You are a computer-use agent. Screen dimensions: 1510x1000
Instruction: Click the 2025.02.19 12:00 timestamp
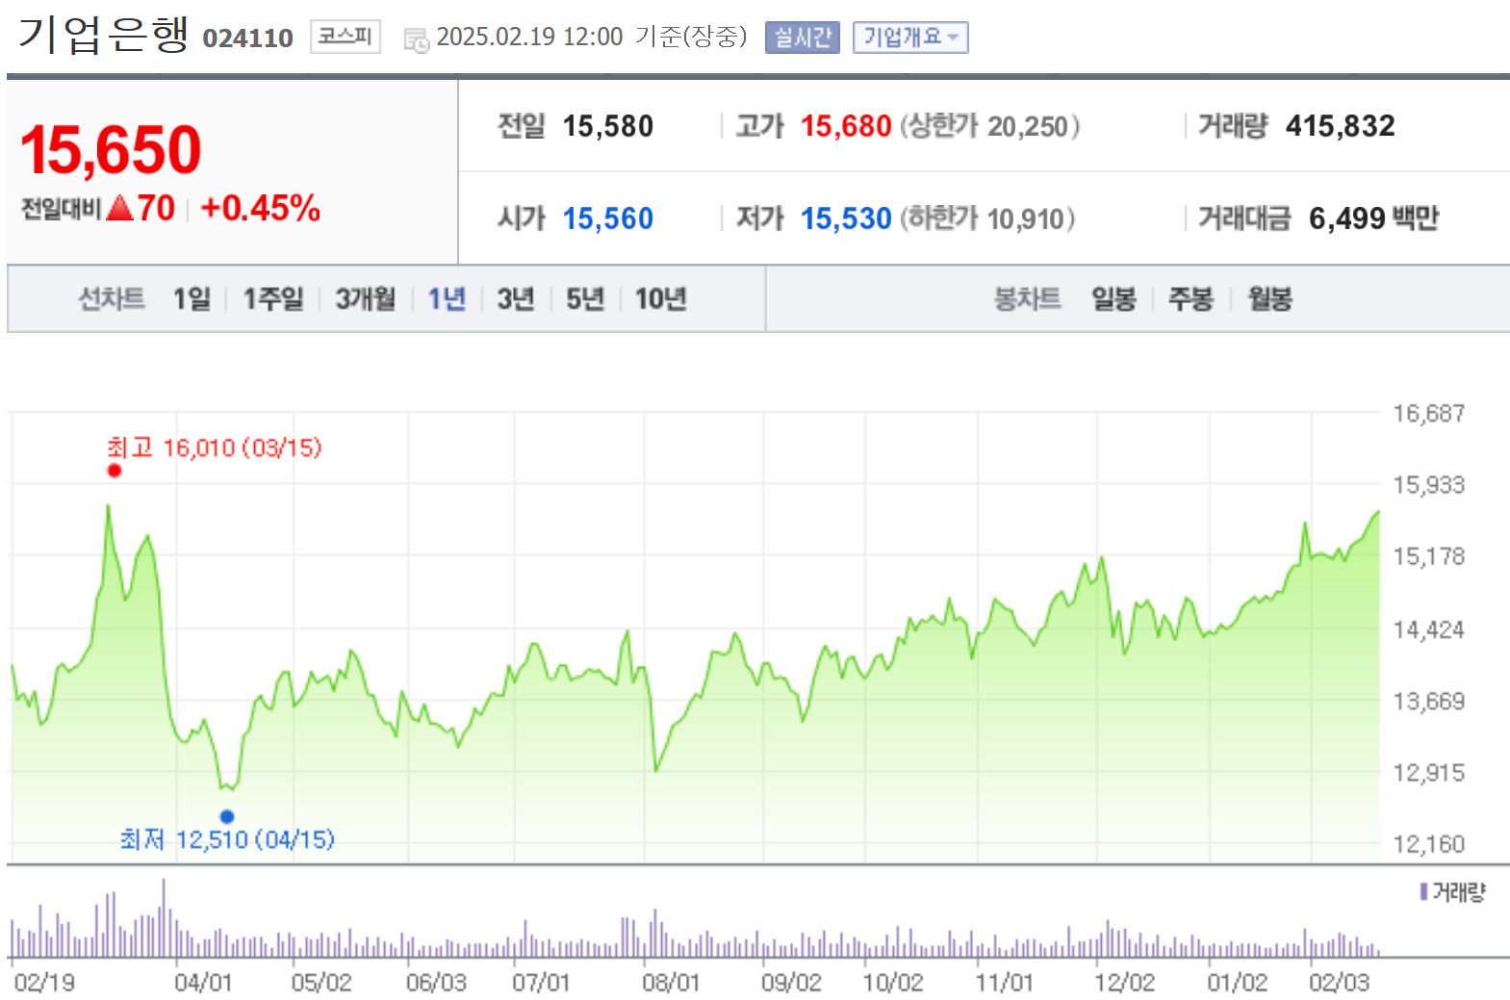[x=529, y=37]
